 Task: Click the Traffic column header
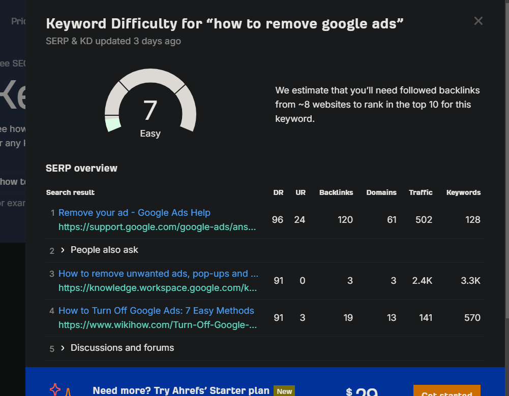pos(421,192)
